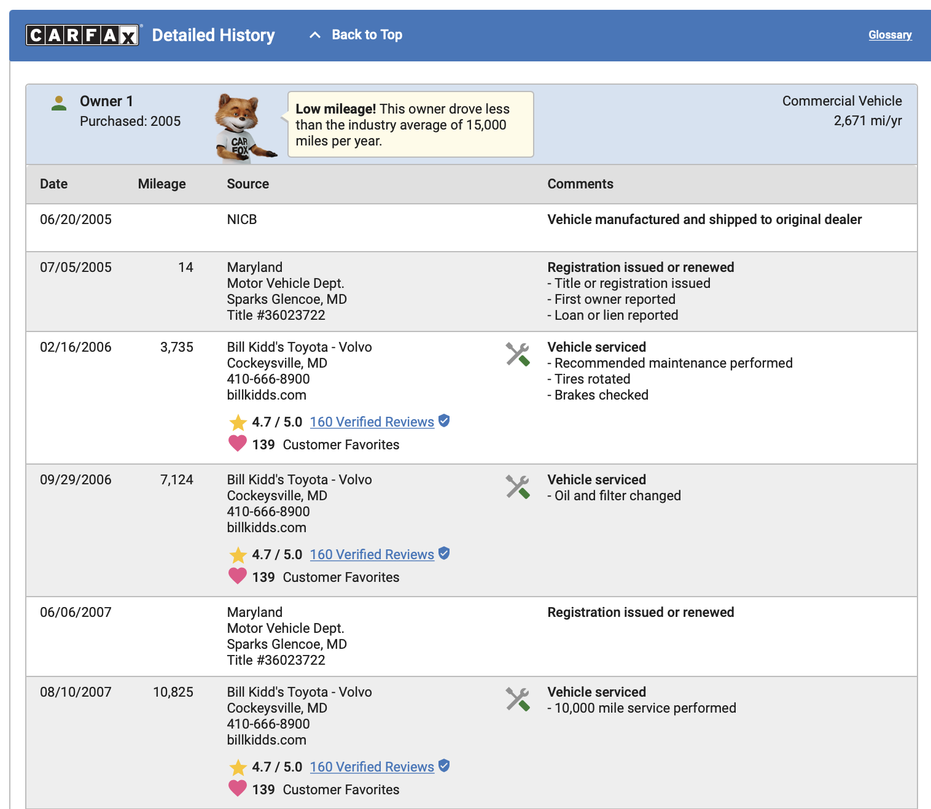
Task: Click the NICB source entry
Action: pos(242,220)
